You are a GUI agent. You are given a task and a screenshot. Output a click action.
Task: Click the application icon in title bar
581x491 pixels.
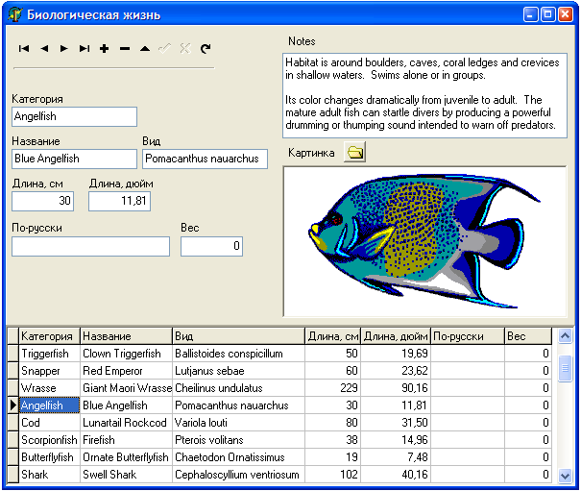(x=14, y=14)
